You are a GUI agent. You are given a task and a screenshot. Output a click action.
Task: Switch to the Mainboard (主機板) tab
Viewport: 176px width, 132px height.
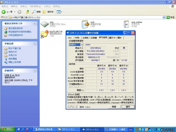pos(86,38)
